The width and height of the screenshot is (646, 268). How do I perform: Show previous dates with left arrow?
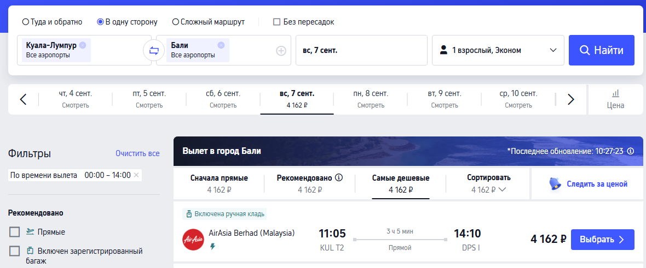[24, 99]
